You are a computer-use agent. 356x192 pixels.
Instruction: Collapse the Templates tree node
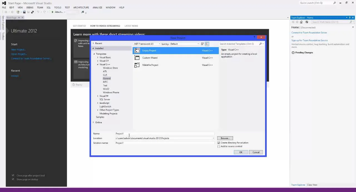pos(94,54)
